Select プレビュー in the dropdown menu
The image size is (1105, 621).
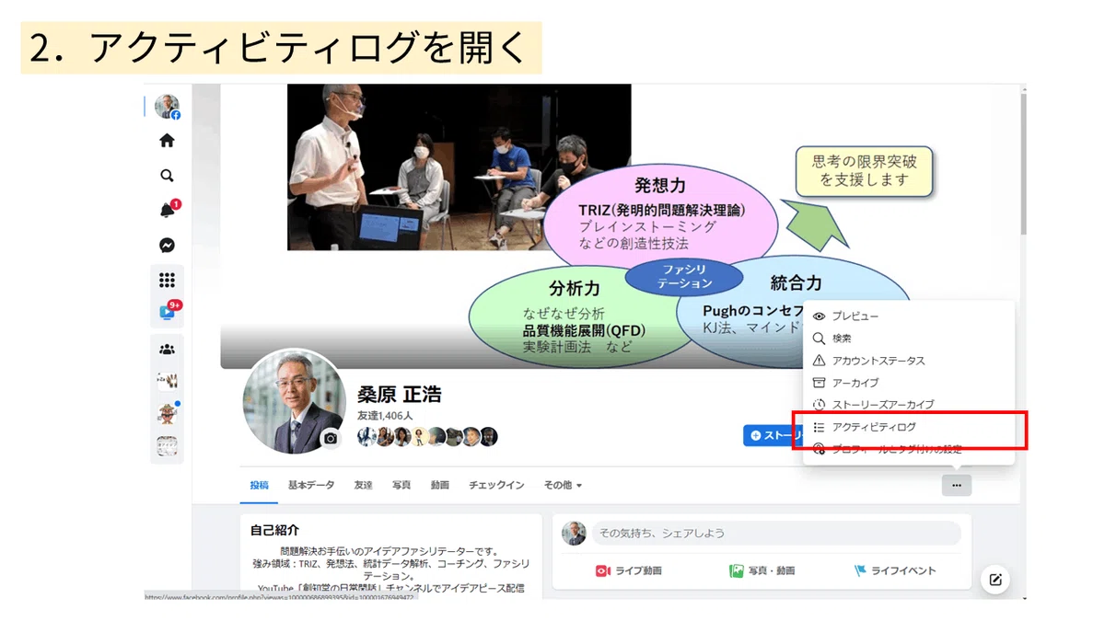click(909, 316)
